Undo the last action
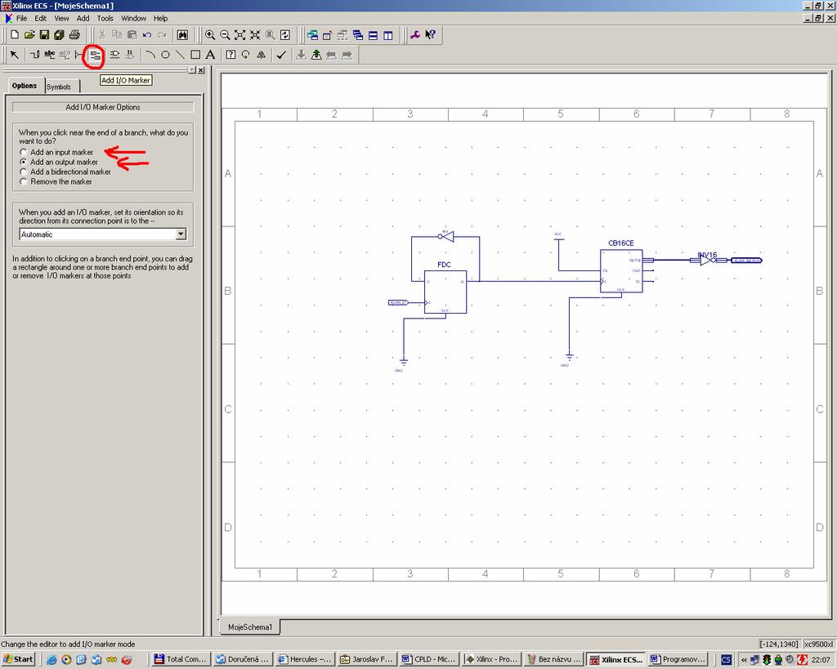This screenshot has width=837, height=669. pos(147,35)
